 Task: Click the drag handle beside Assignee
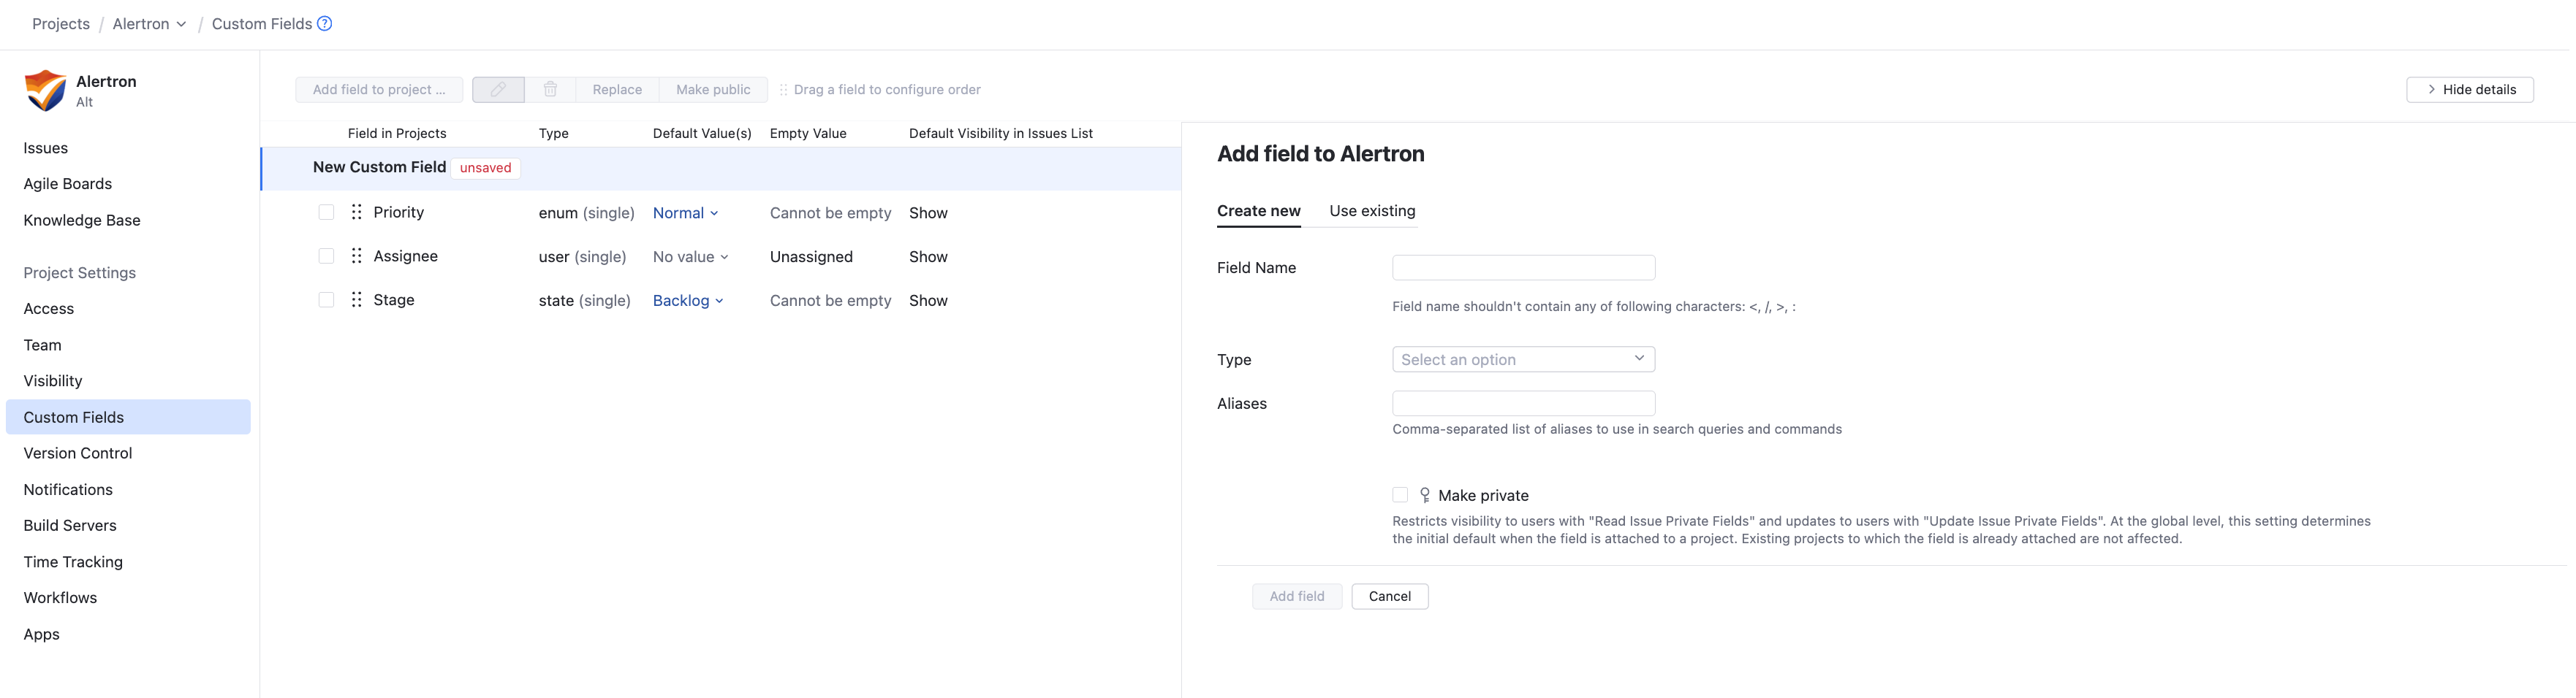pyautogui.click(x=357, y=256)
